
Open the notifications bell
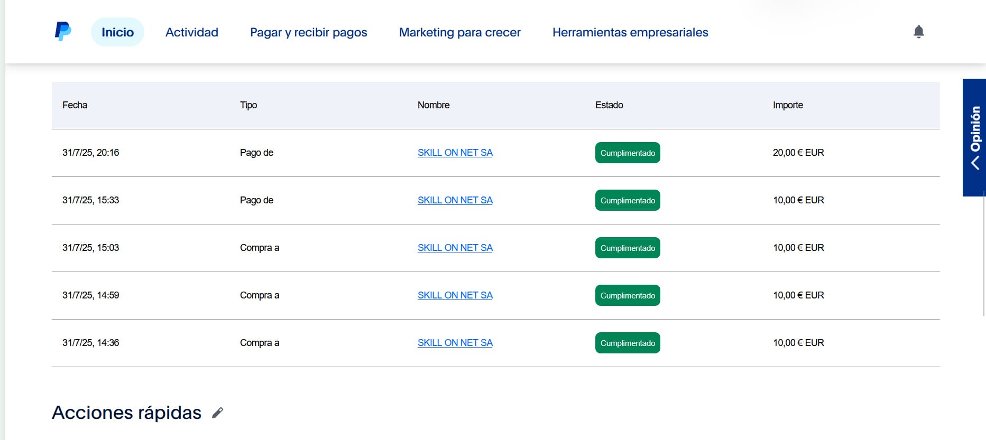pyautogui.click(x=918, y=32)
